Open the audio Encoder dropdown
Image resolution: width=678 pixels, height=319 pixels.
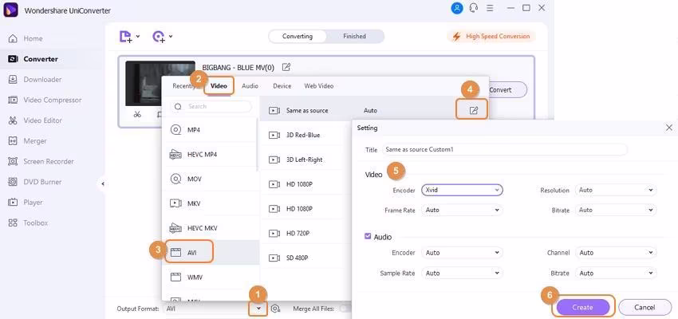coord(462,253)
